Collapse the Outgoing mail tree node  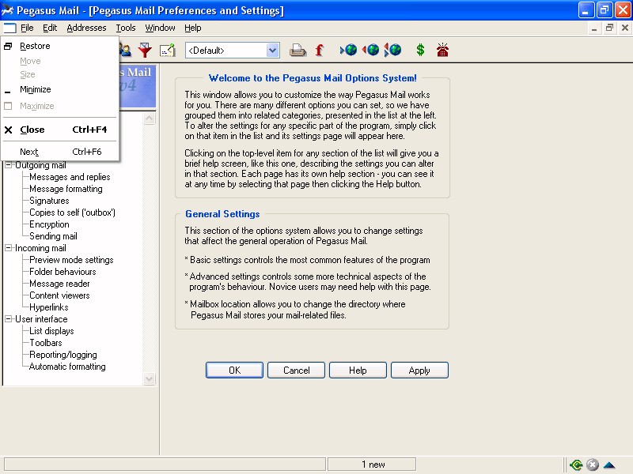8,165
